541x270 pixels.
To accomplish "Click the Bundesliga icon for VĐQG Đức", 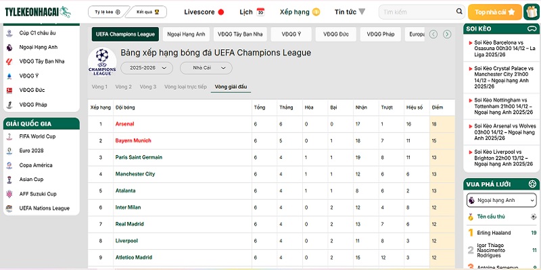I will point(9,90).
